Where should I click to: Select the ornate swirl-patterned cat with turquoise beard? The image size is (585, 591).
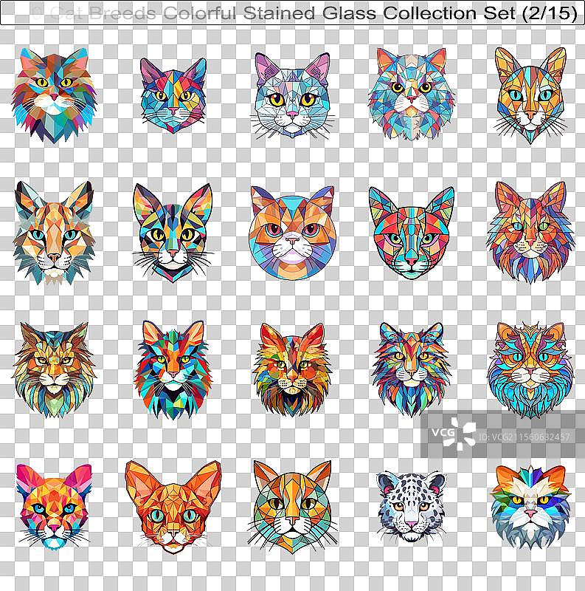point(530,370)
